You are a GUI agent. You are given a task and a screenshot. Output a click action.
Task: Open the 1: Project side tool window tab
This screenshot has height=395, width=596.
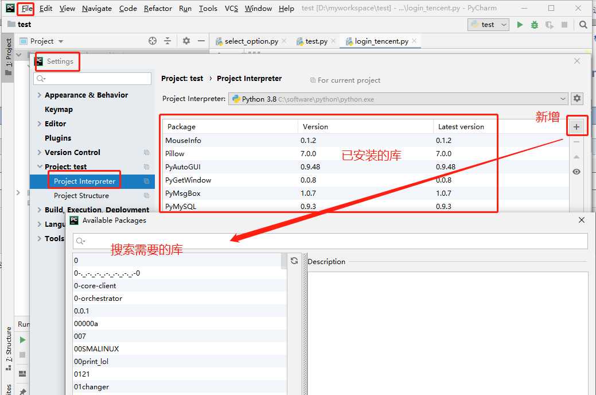(9, 56)
